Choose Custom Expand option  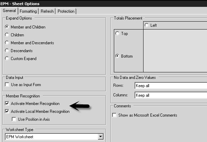pos(7,59)
